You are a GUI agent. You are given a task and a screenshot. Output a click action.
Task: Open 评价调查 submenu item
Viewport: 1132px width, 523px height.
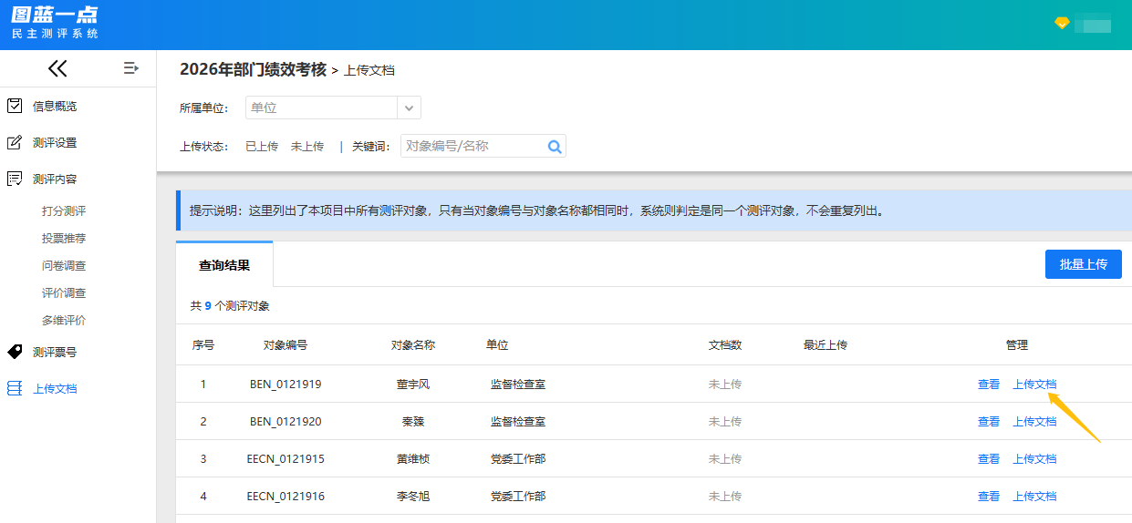point(64,292)
